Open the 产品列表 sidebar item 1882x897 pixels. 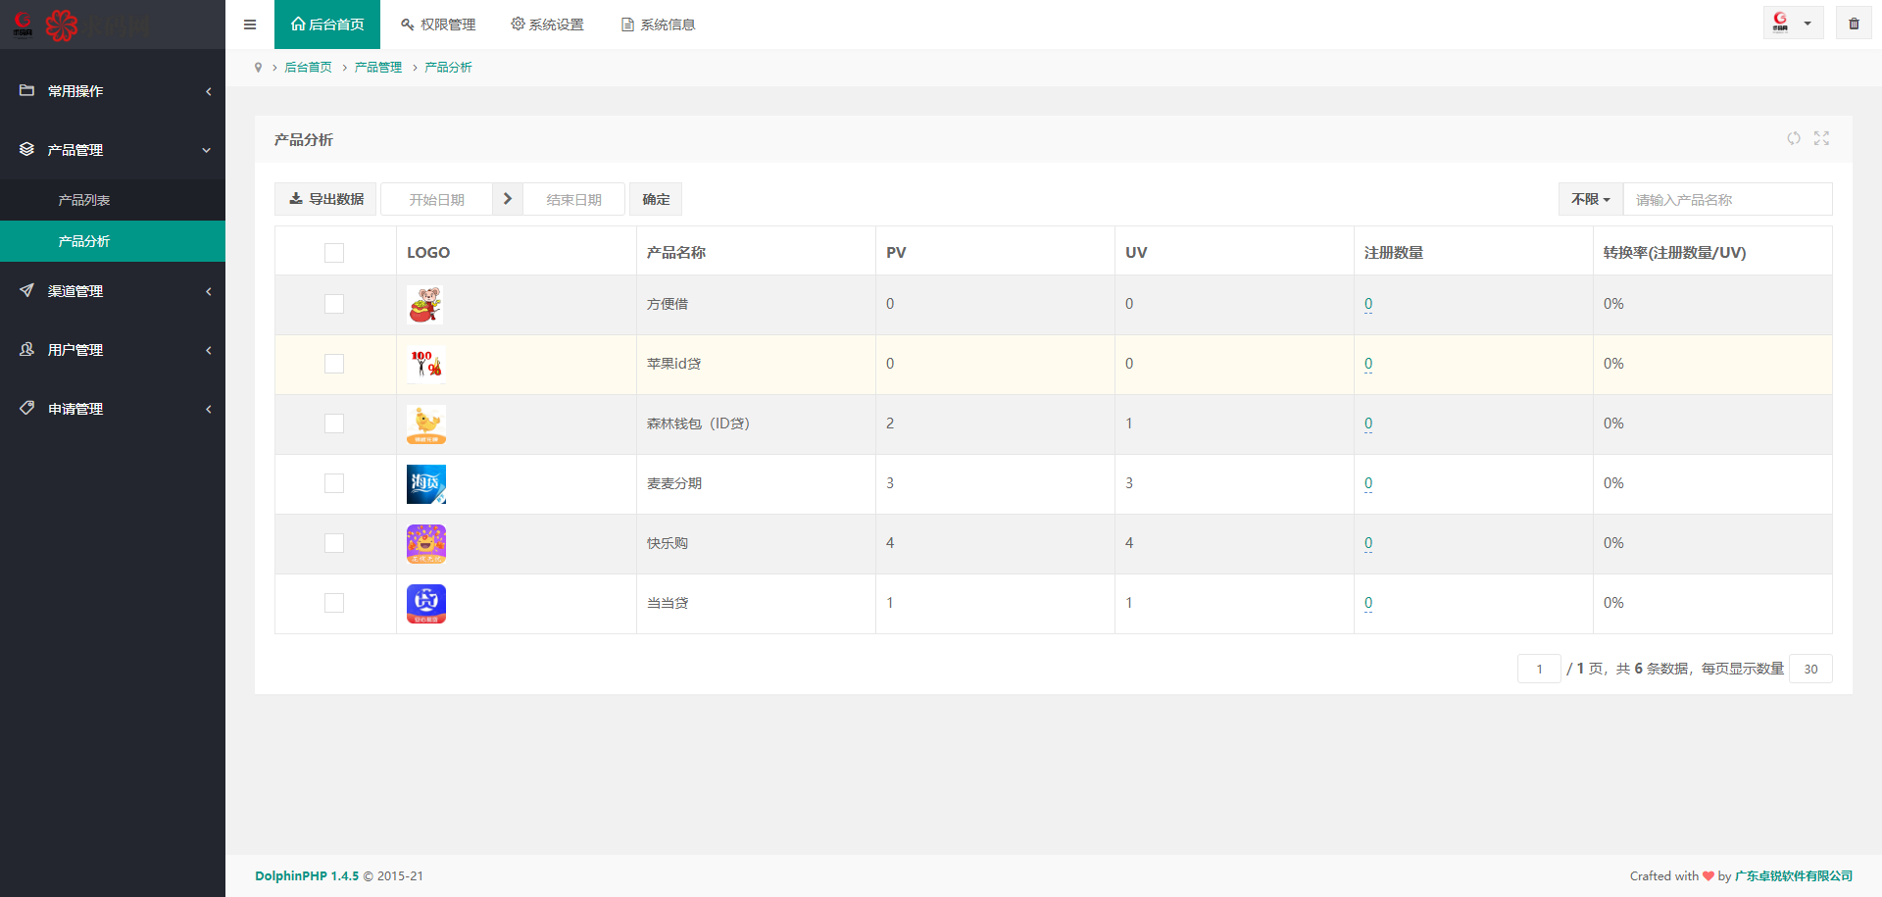[x=84, y=200]
